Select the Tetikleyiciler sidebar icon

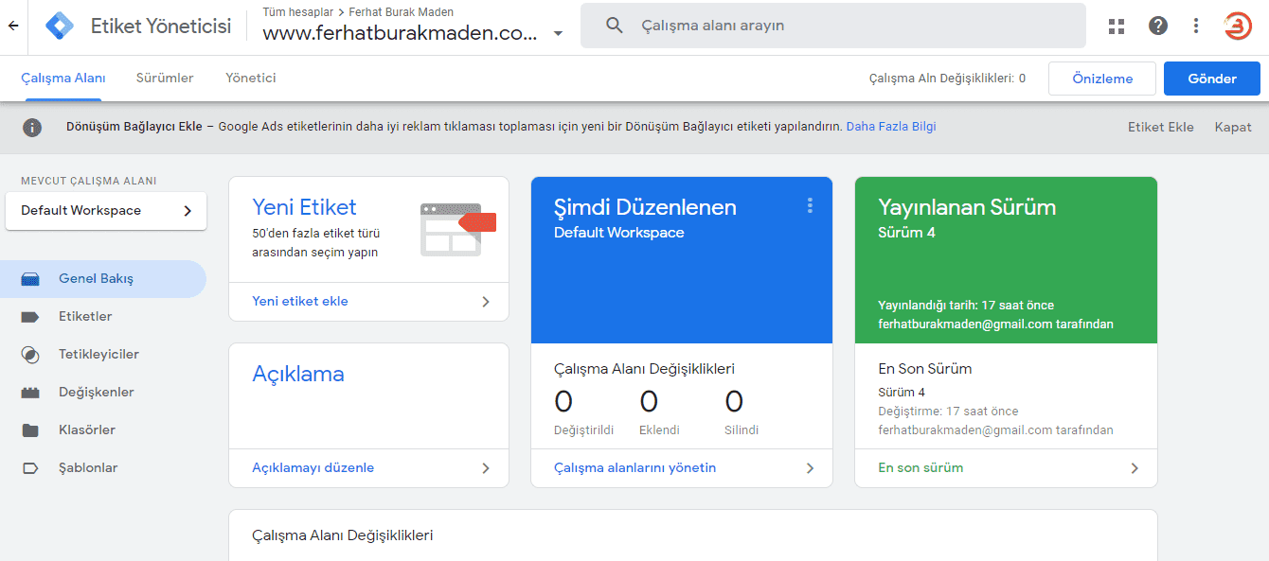click(x=29, y=354)
